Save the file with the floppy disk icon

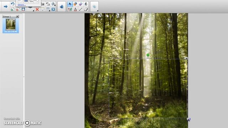point(23,9)
